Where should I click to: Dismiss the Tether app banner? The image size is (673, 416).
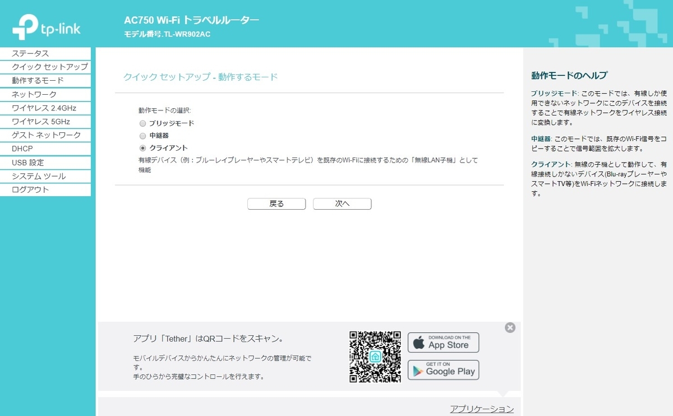click(x=510, y=327)
